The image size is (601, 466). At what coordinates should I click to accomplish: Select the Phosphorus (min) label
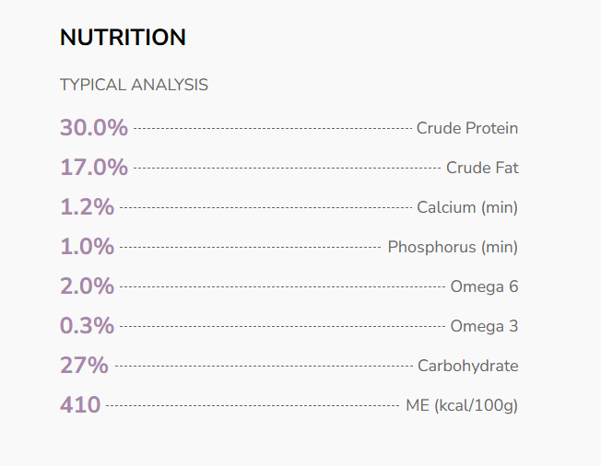[x=453, y=247]
